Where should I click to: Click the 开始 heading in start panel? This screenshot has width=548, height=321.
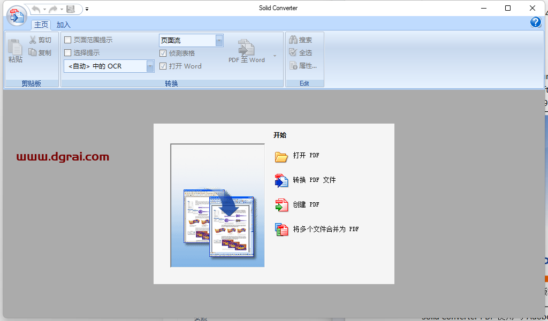[280, 135]
